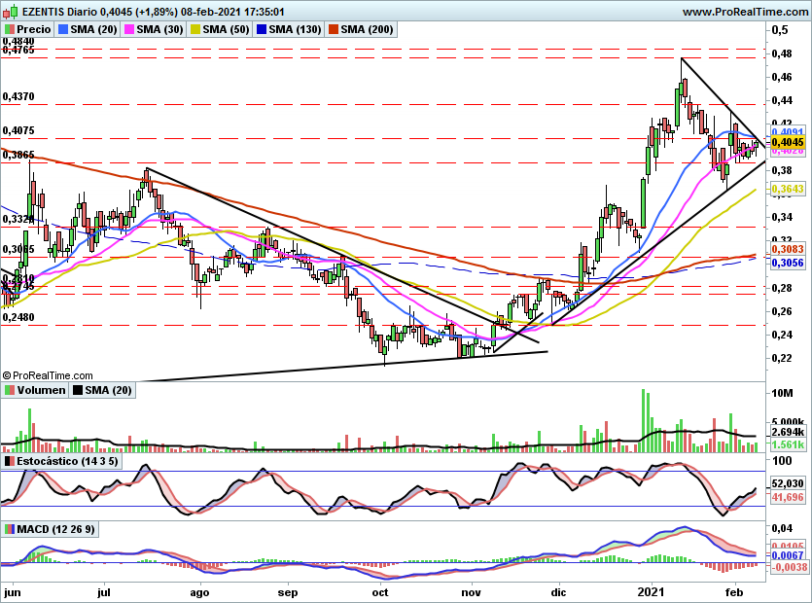This screenshot has width=812, height=603.
Task: Click the current price tag 0,4045
Action: [788, 142]
